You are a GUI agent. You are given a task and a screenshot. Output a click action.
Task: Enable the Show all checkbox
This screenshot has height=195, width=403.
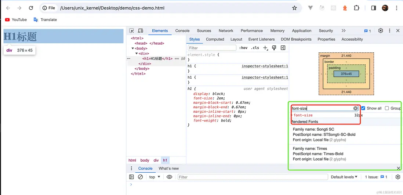coord(363,108)
